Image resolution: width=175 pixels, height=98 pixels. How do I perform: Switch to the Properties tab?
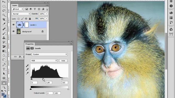click(x=30, y=44)
